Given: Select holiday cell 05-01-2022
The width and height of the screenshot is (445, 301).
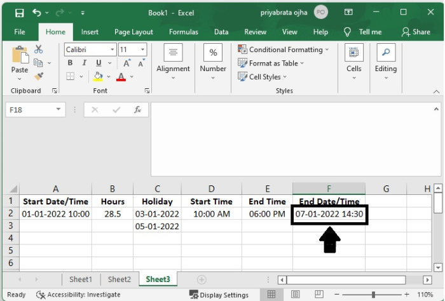Looking at the screenshot, I should click(x=157, y=226).
